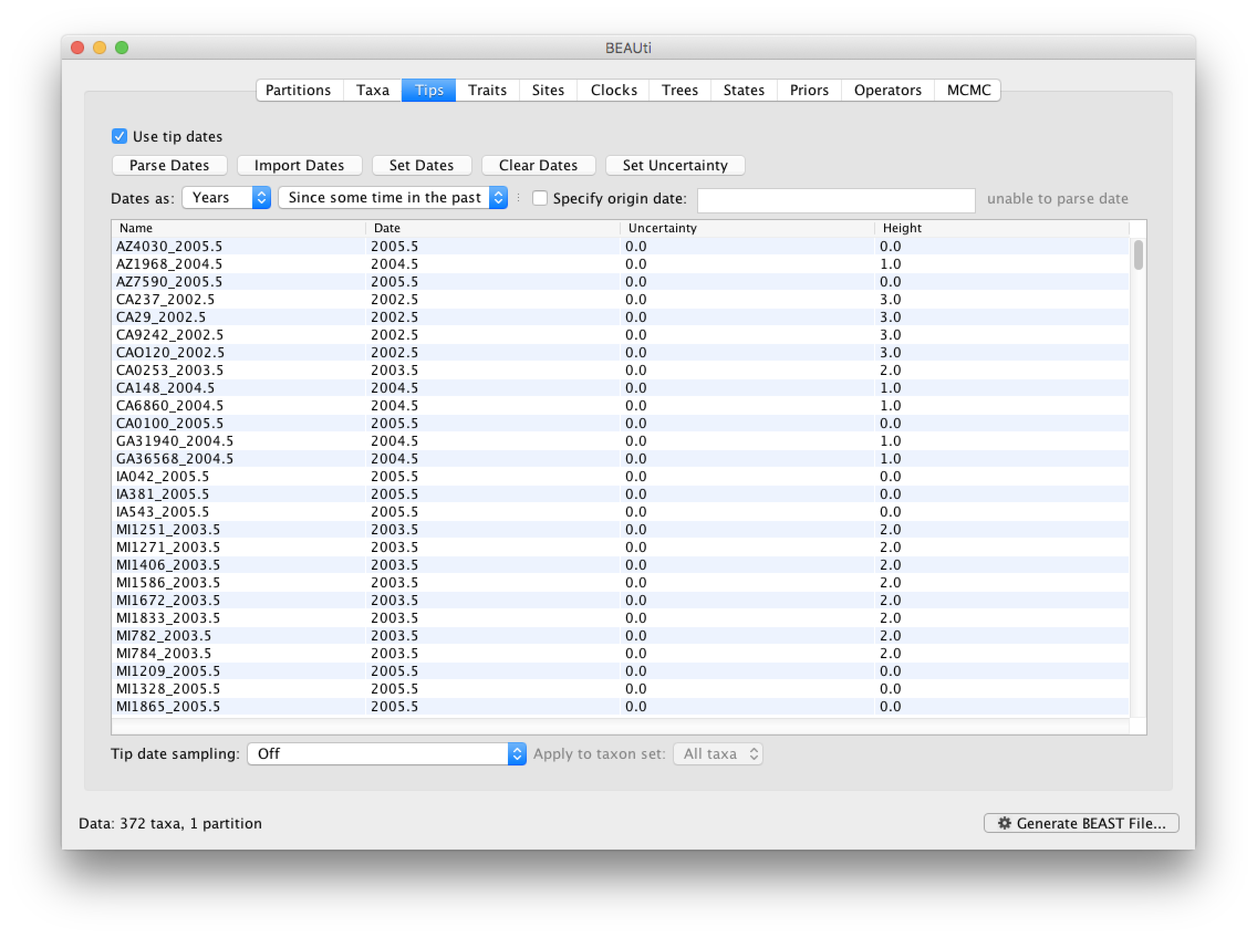This screenshot has height=938, width=1257.
Task: Click the Clear Dates button
Action: 538,165
